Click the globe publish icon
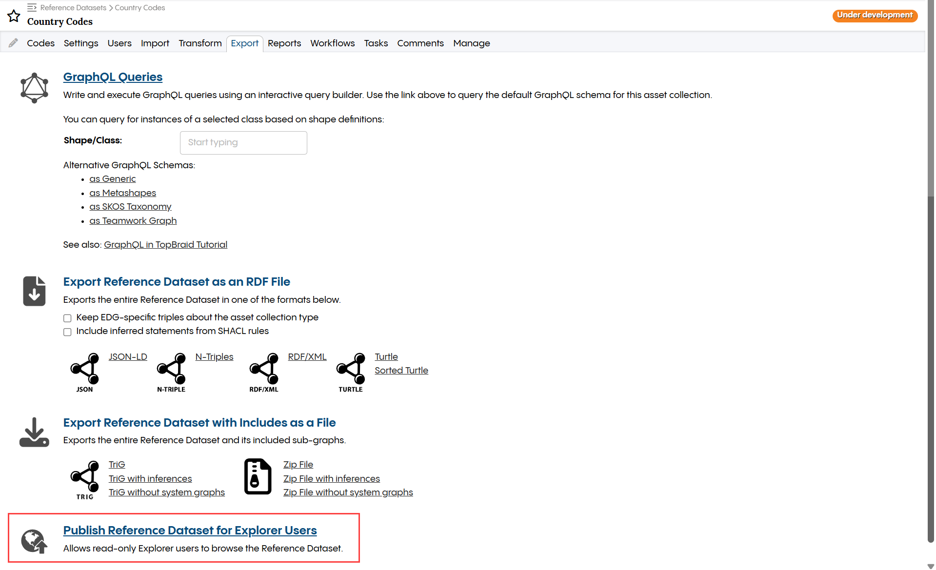 click(x=34, y=541)
